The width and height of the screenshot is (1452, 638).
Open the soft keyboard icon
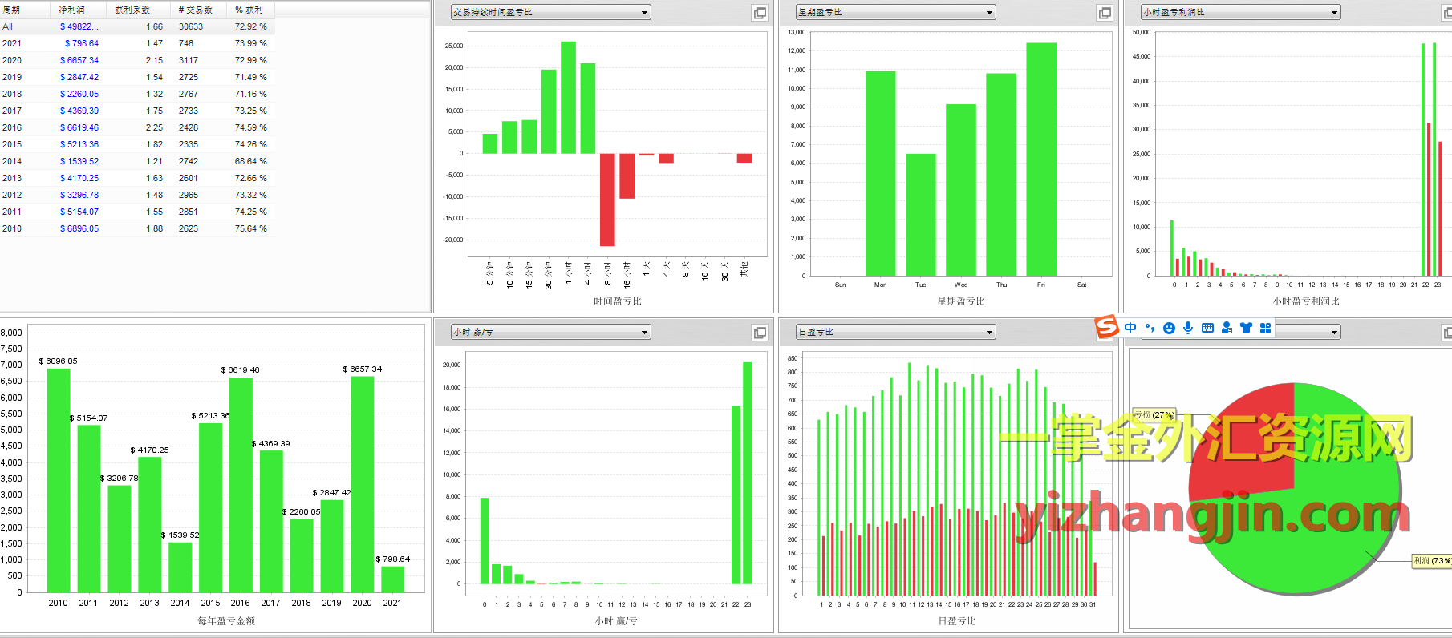pyautogui.click(x=1207, y=328)
